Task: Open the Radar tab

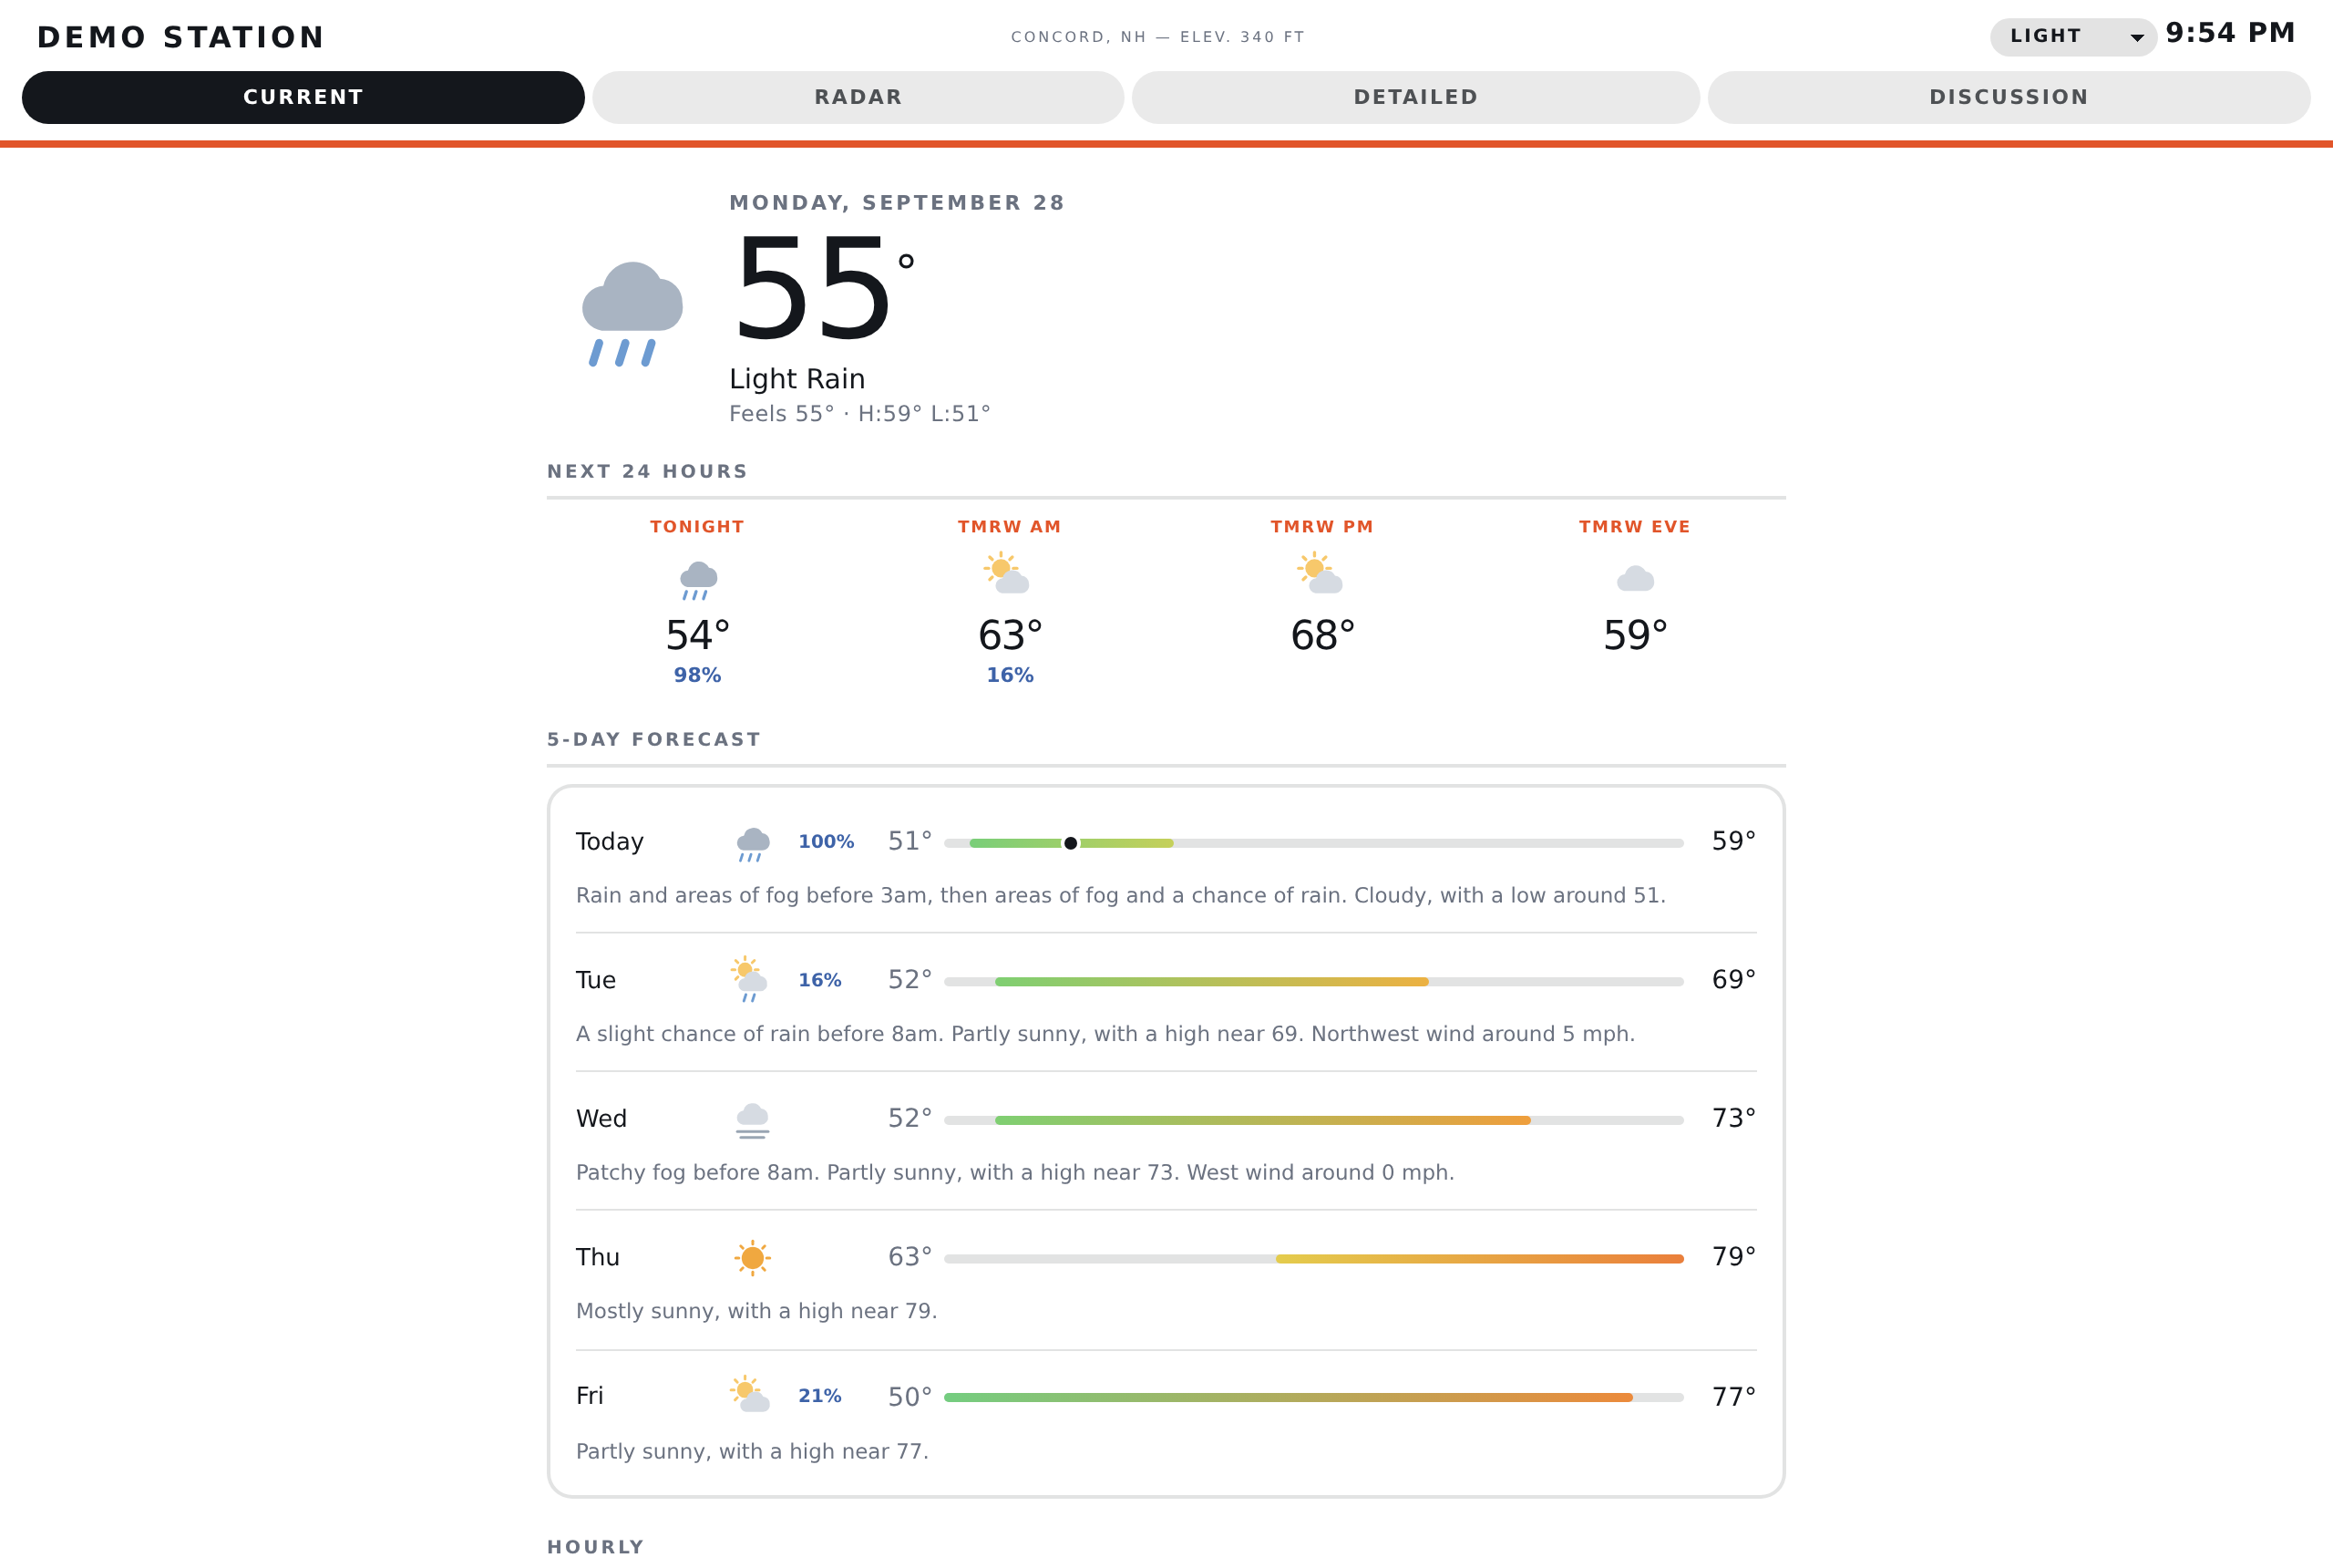Action: point(858,97)
